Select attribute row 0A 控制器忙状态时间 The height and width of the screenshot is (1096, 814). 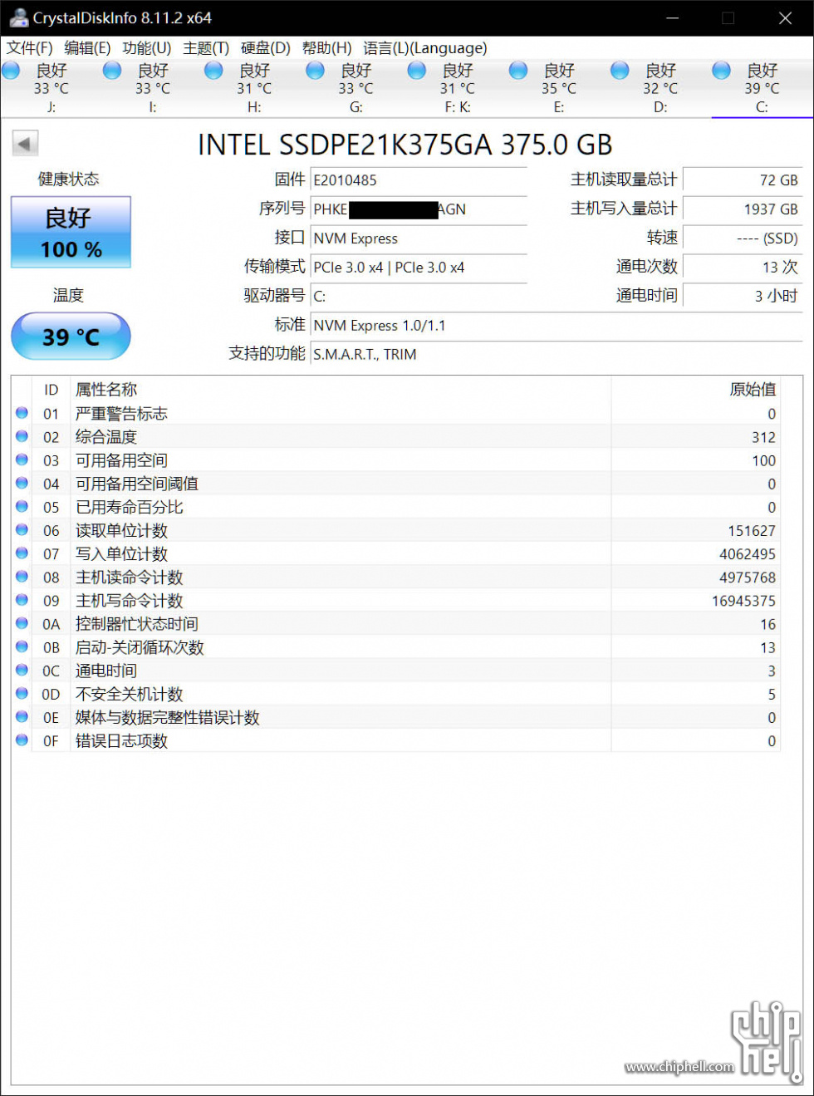395,623
